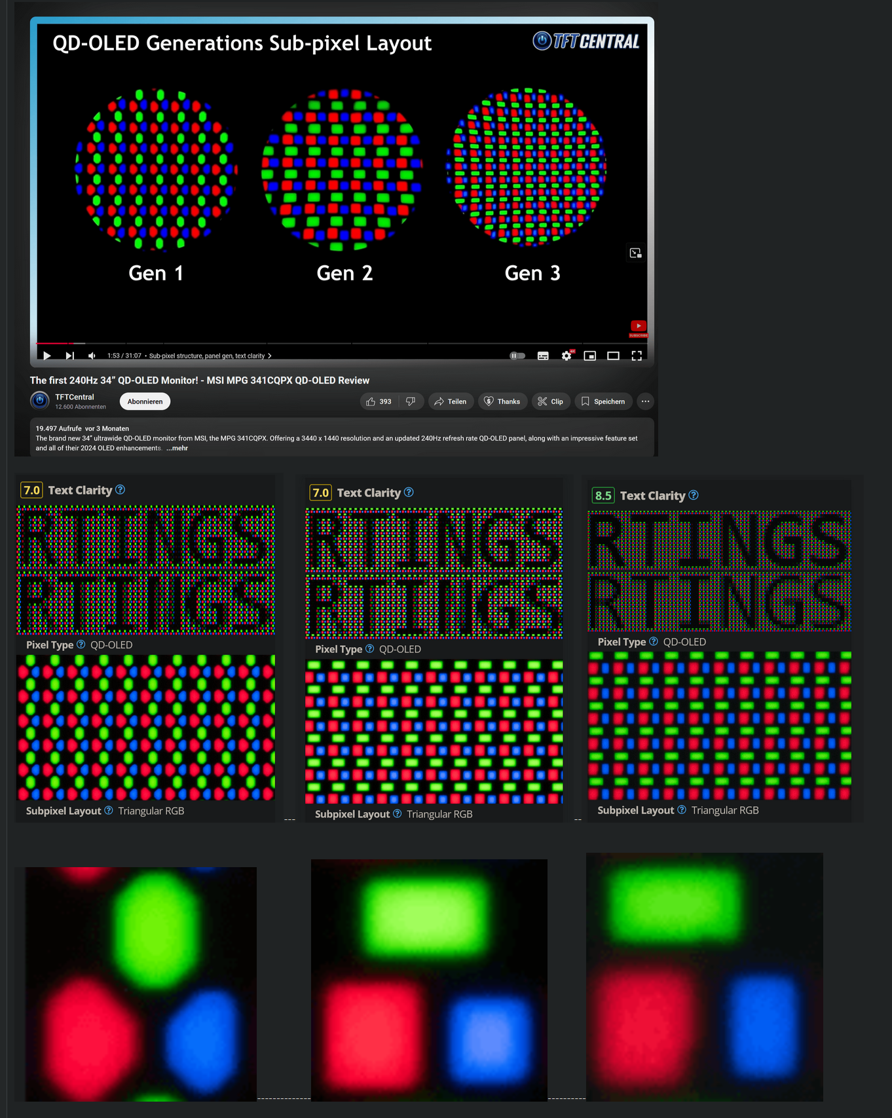This screenshot has width=892, height=1118.
Task: Click the middle panel's 7.0 score badge
Action: click(320, 493)
